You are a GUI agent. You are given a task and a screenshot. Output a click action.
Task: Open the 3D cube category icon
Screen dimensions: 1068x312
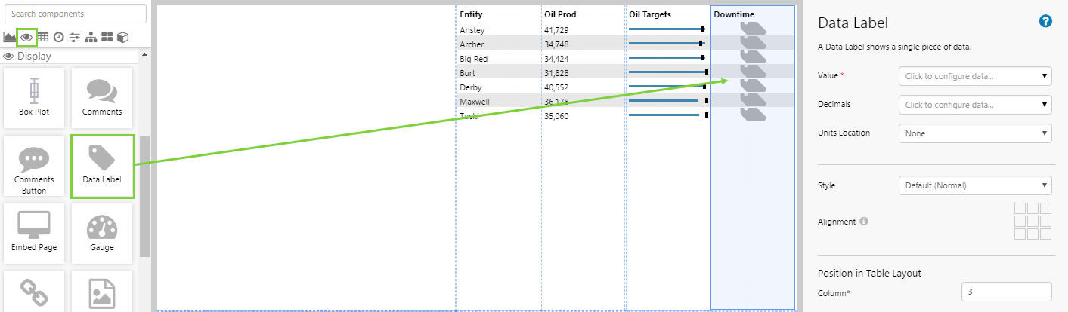(x=122, y=37)
